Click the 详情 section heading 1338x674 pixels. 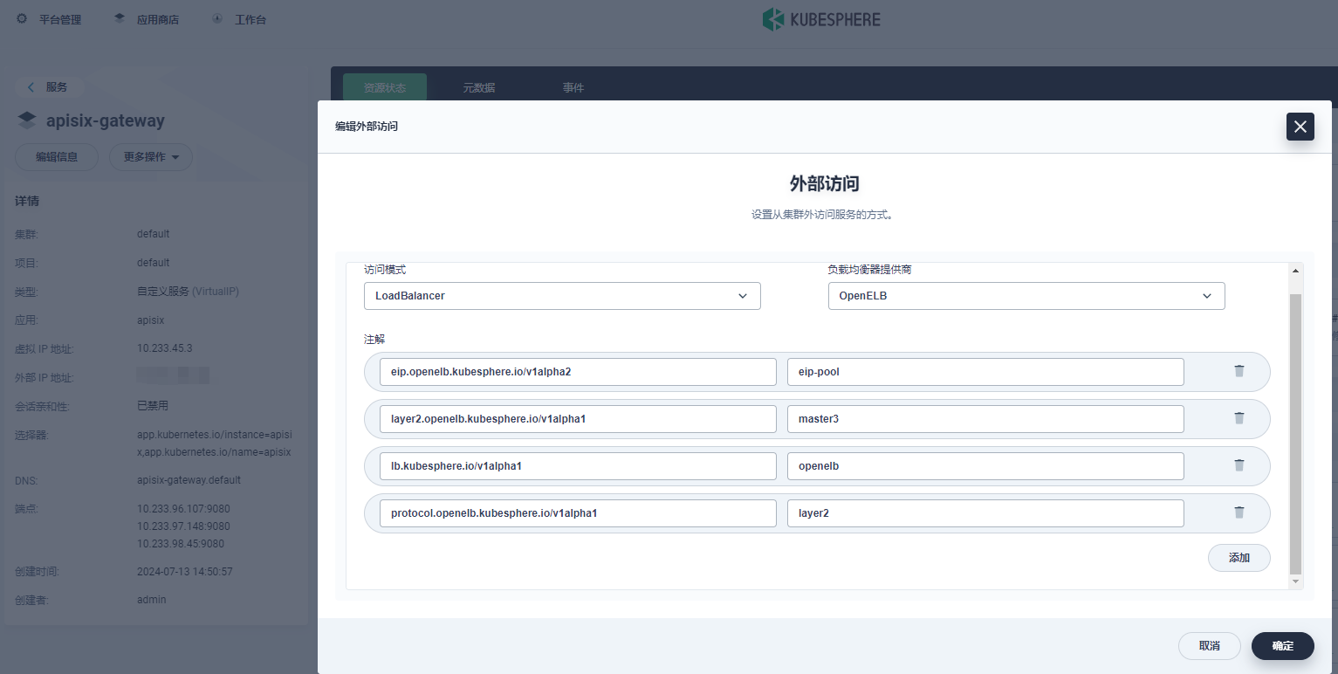click(x=27, y=201)
